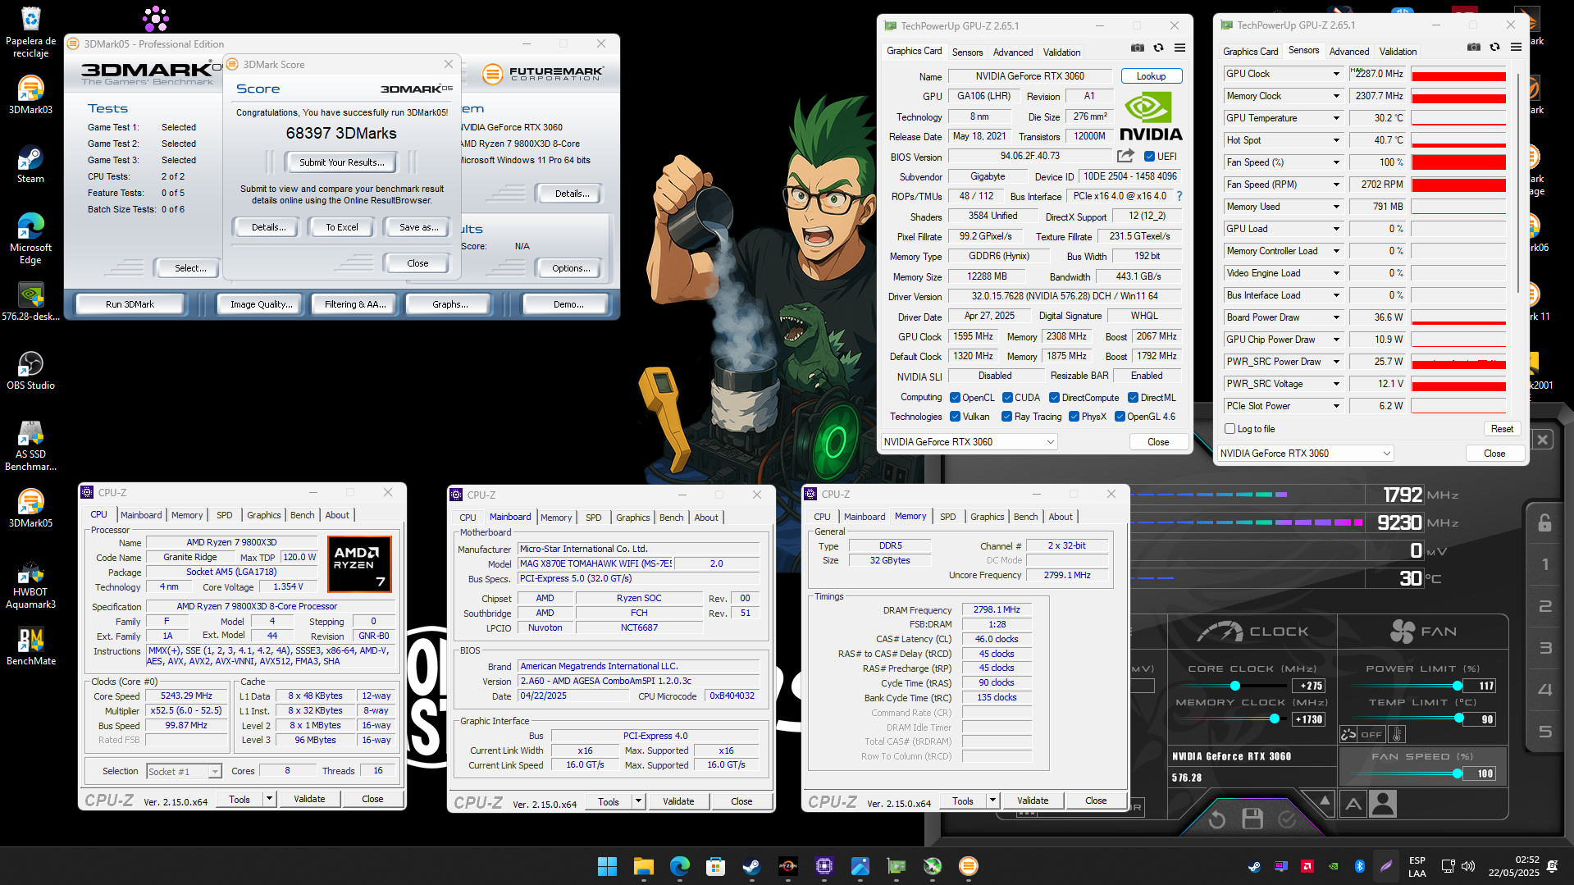The width and height of the screenshot is (1574, 885).
Task: Open Graphics tab in CPU-Z Memory window
Action: 987,517
